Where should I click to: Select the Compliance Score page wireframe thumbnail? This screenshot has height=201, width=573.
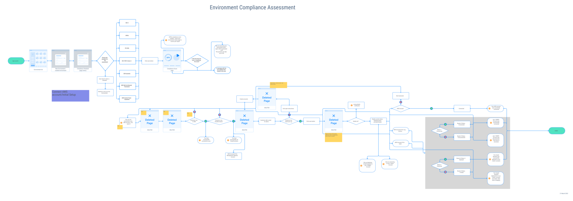coord(172,59)
